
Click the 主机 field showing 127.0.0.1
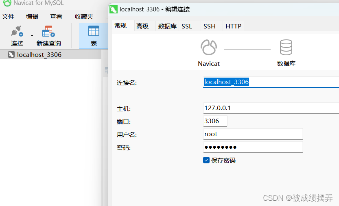[271, 108]
